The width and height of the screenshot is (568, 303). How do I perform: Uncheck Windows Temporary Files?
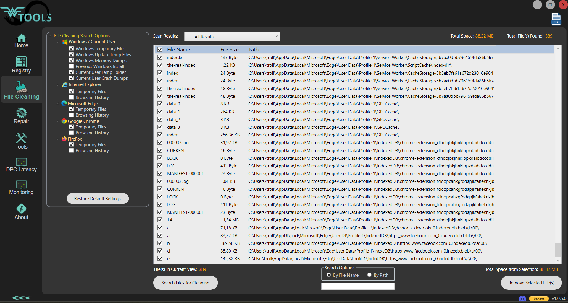(71, 48)
